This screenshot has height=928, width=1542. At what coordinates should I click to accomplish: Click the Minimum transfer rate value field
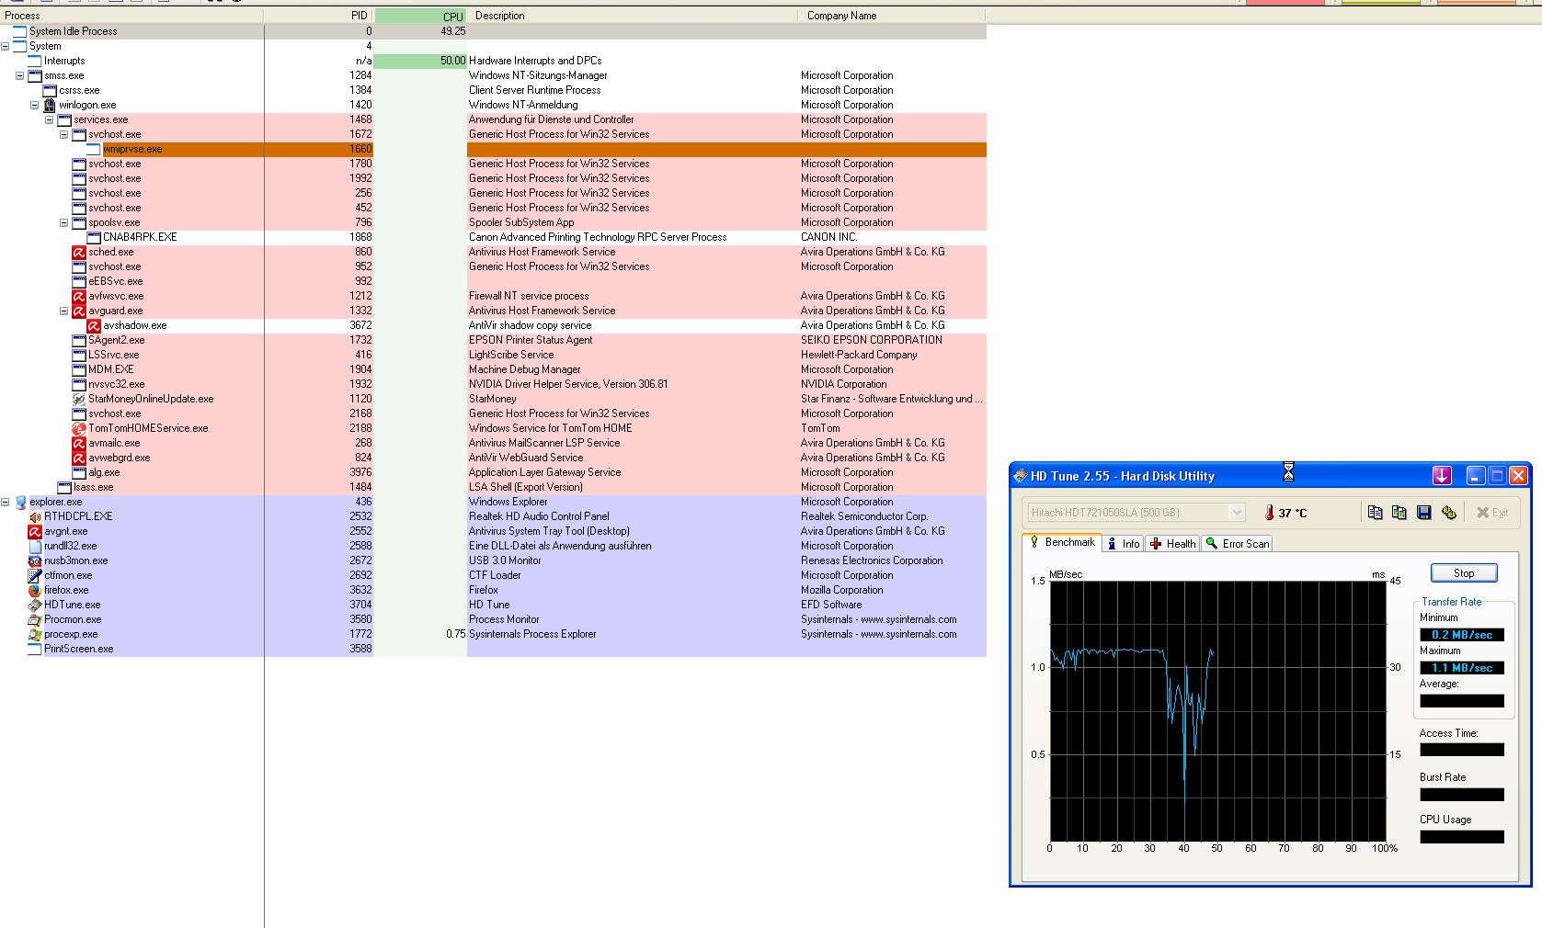click(x=1462, y=635)
